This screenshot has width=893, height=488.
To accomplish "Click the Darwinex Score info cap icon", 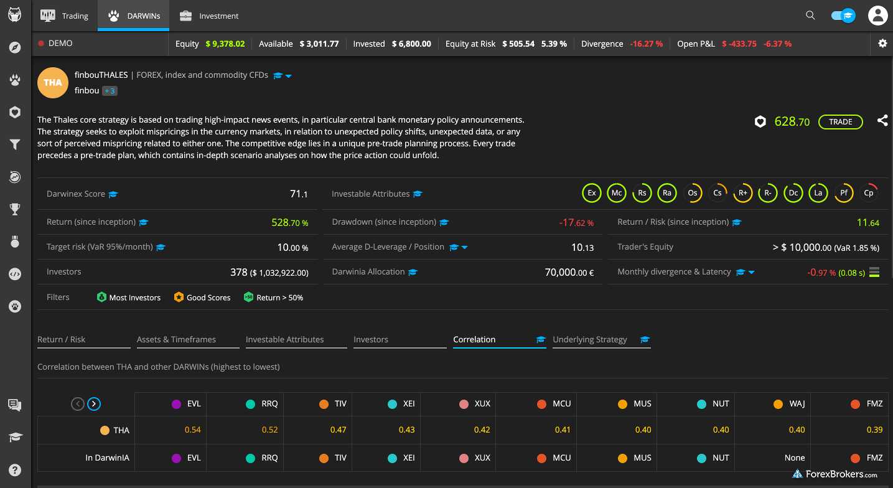I will 113,194.
